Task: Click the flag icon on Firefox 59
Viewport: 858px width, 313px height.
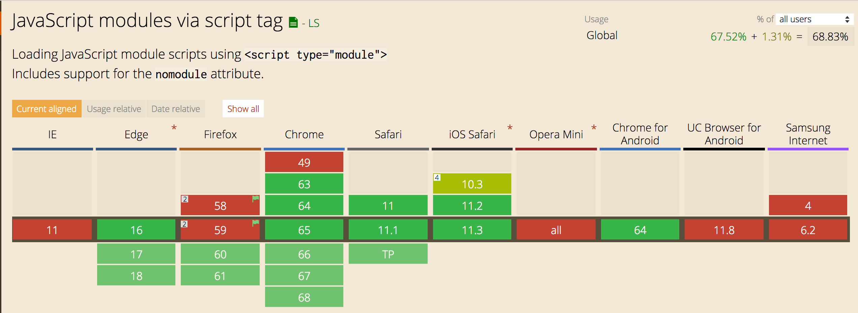Action: (x=256, y=223)
